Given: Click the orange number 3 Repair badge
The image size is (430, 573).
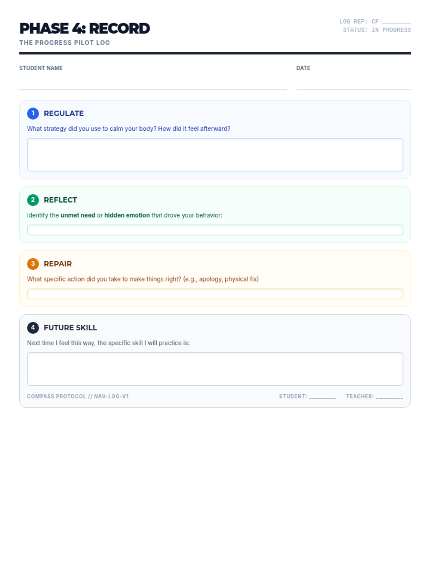Looking at the screenshot, I should pos(33,264).
